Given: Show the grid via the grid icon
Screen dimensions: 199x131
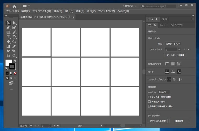Looking at the screenshot, I should (x=173, y=64).
